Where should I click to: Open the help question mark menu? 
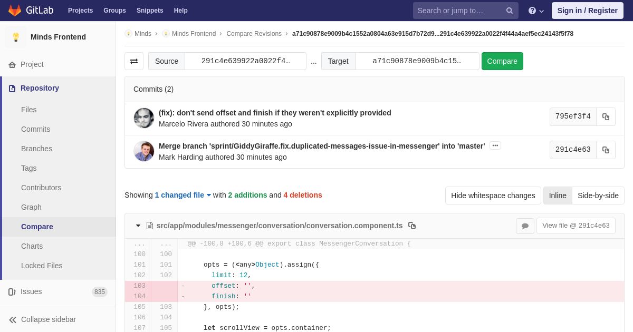tap(536, 11)
